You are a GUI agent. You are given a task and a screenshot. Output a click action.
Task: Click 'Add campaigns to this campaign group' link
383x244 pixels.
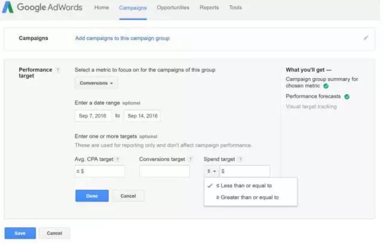pyautogui.click(x=122, y=38)
